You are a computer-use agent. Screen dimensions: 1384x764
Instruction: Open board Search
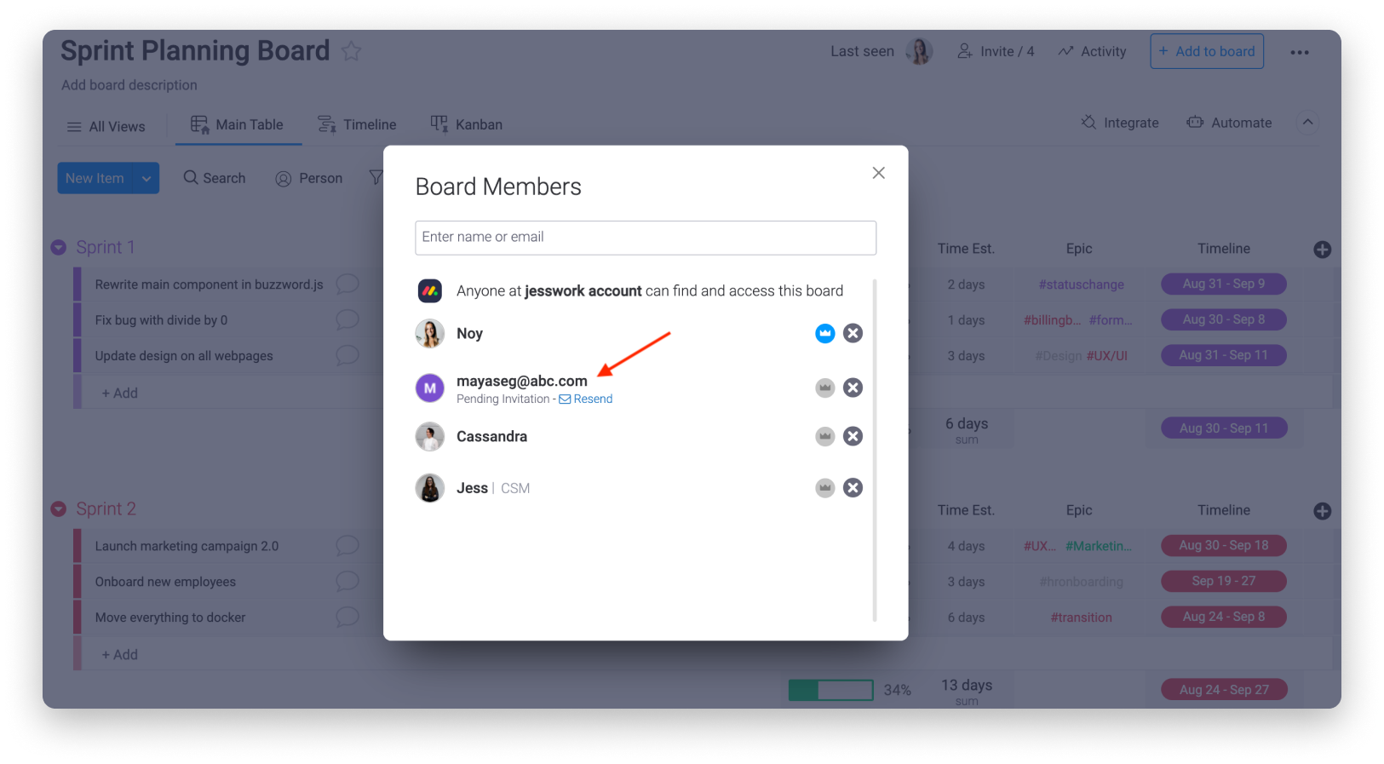coord(215,178)
